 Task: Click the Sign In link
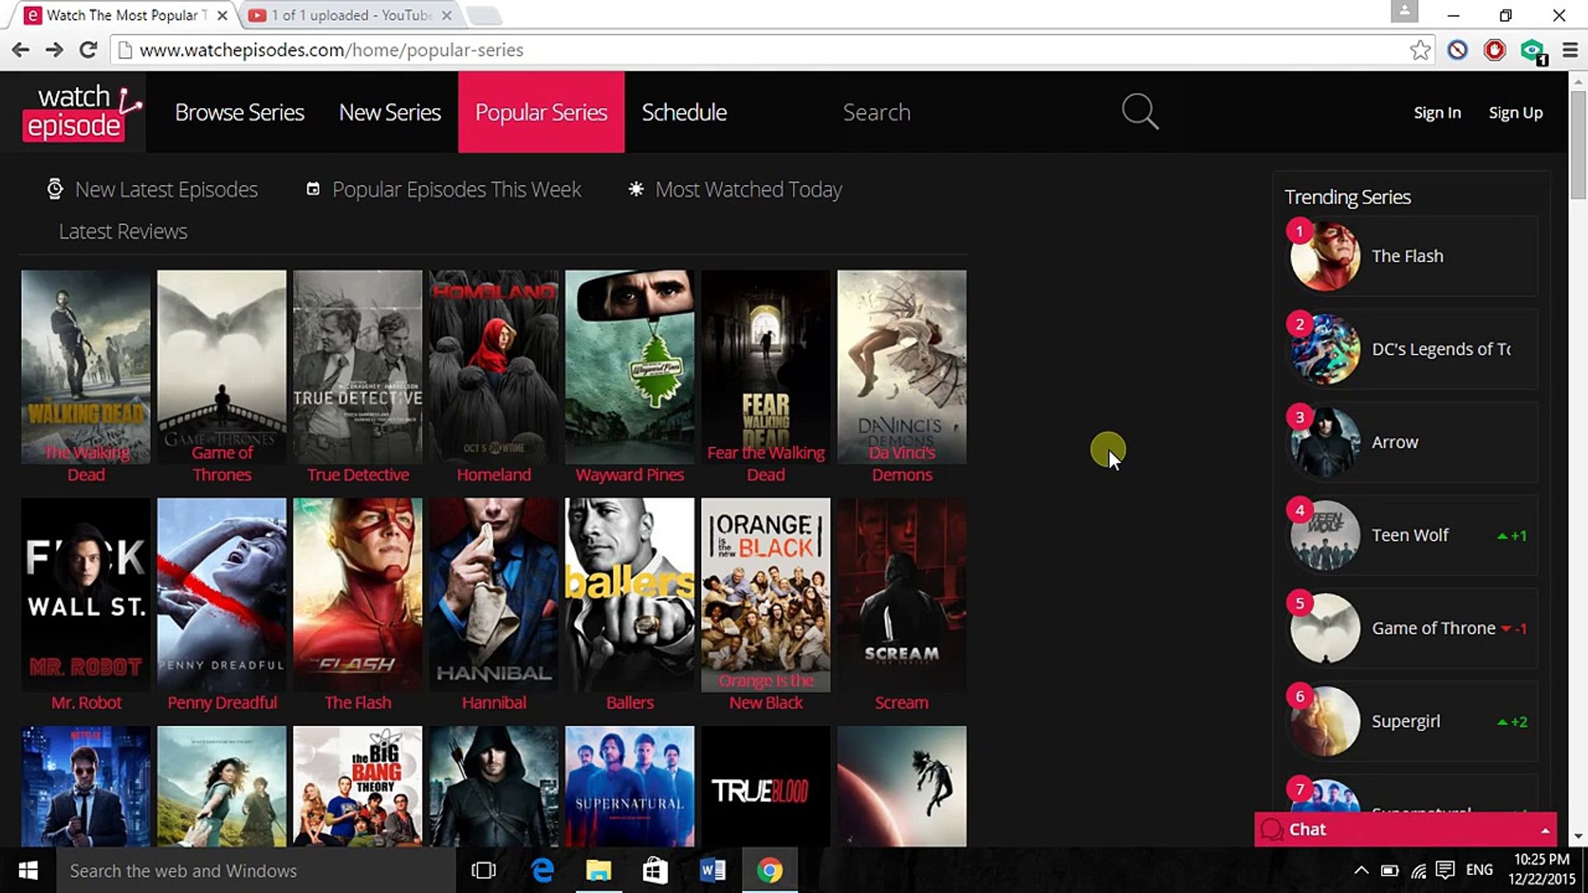tap(1437, 112)
